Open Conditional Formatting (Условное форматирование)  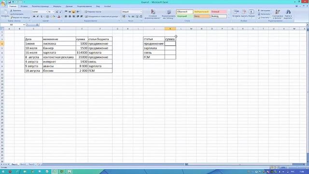tap(153, 14)
